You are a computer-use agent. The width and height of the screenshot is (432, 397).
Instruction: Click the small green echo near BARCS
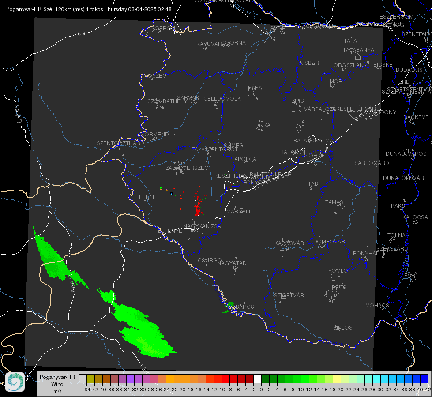pyautogui.click(x=229, y=307)
